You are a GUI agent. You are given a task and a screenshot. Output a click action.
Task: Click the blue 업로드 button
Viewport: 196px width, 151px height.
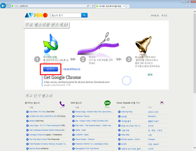(x=51, y=69)
